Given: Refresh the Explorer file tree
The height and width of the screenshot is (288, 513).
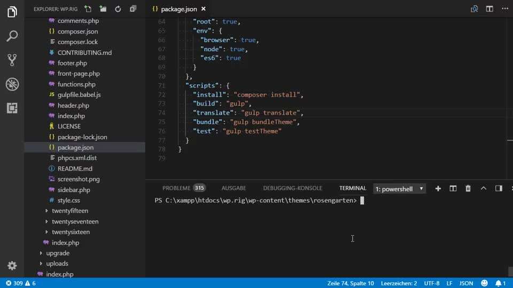Looking at the screenshot, I should (x=118, y=9).
